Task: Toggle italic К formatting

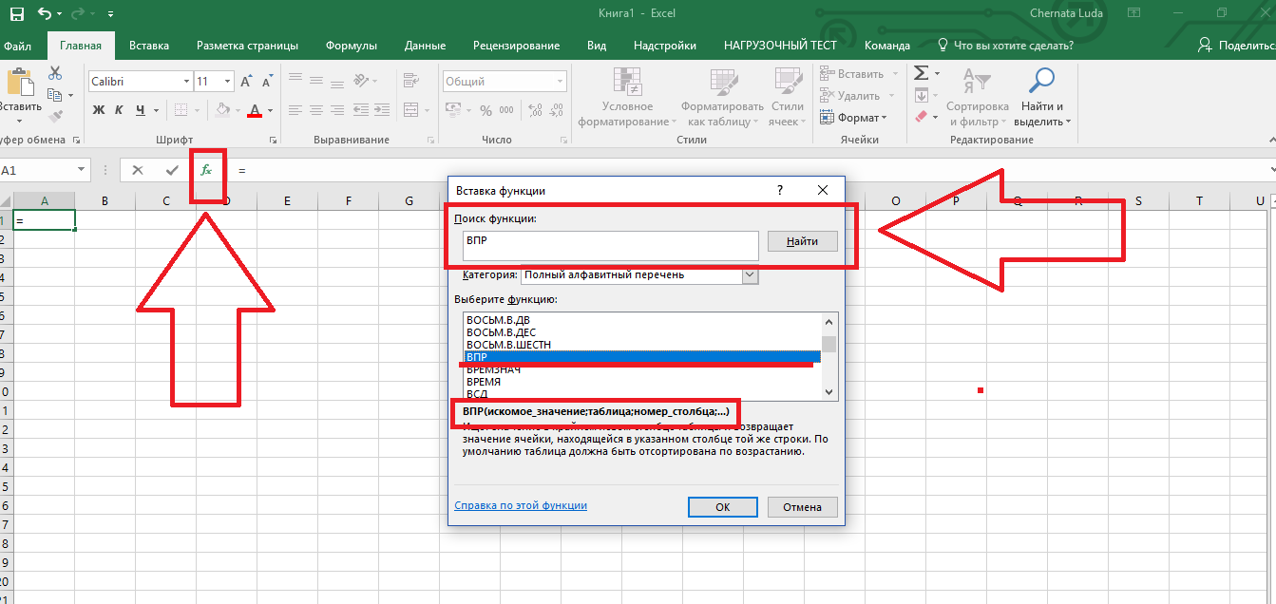Action: pos(119,110)
